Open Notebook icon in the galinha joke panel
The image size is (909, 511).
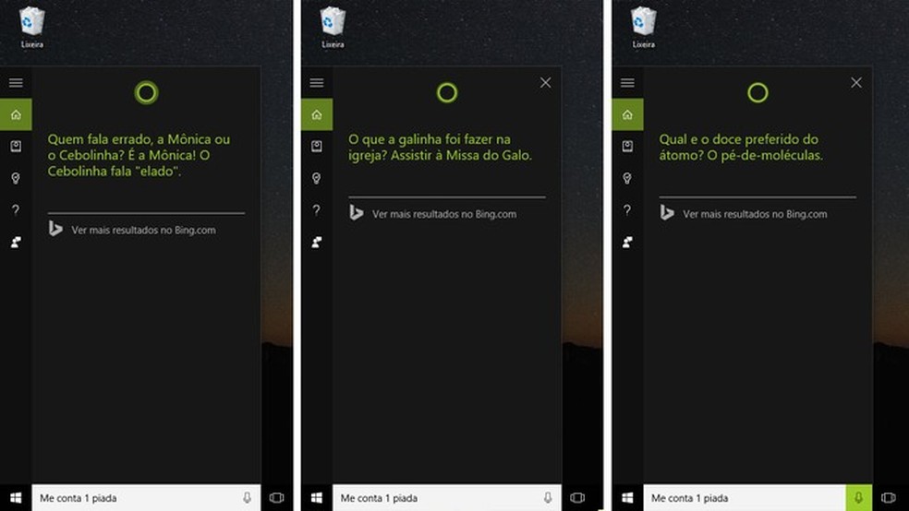pyautogui.click(x=317, y=147)
